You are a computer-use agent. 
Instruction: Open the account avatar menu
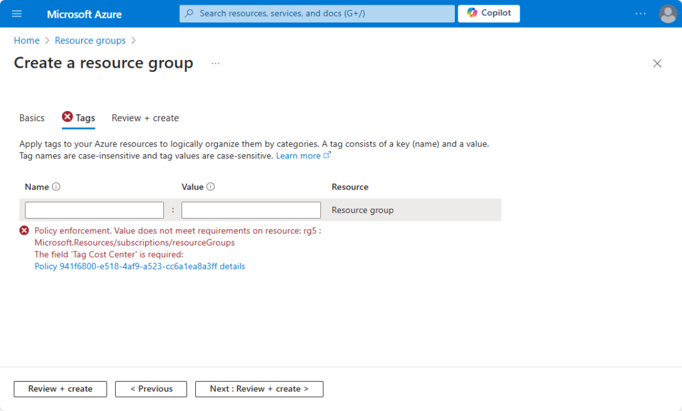(667, 13)
